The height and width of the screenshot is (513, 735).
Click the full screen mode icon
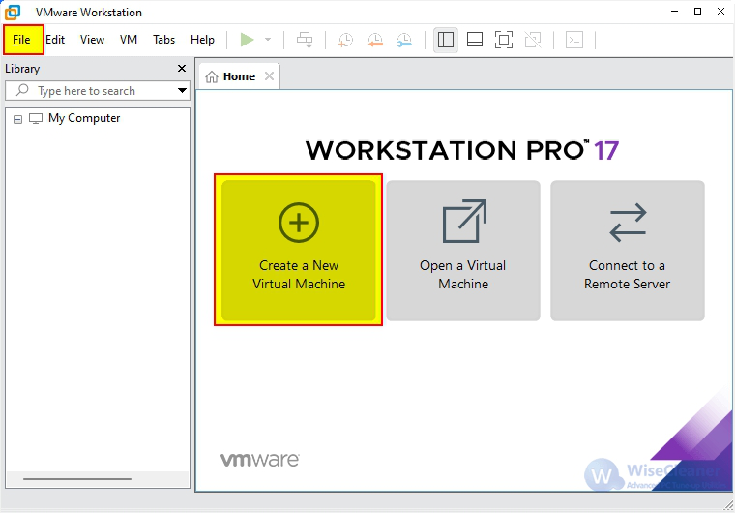[x=504, y=40]
